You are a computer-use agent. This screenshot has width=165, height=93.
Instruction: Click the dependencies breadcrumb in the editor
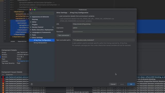coord(22,41)
